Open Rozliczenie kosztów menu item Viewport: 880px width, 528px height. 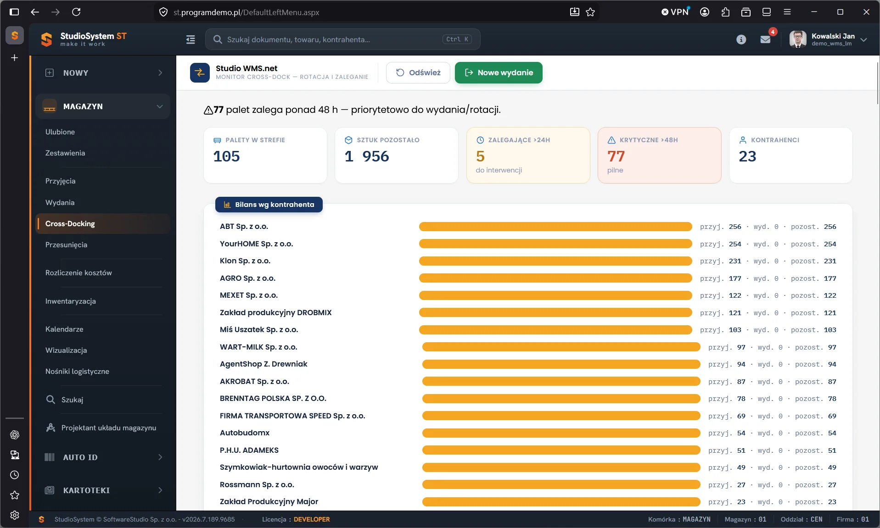point(78,273)
